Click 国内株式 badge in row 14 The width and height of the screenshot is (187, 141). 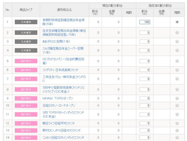[x=26, y=138]
